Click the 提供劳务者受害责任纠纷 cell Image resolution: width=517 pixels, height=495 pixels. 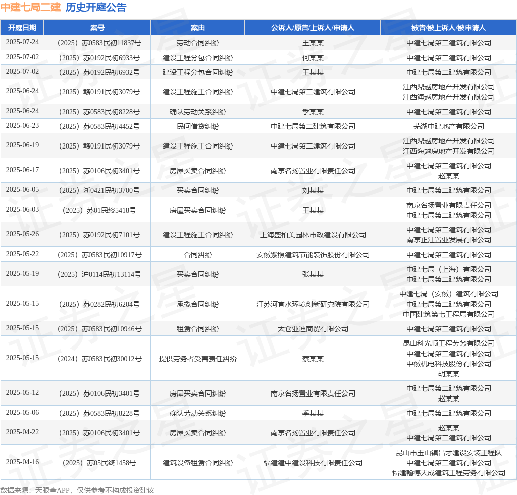pos(197,359)
